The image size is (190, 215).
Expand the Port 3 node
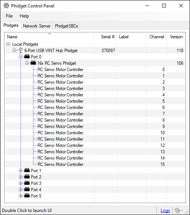20,183
